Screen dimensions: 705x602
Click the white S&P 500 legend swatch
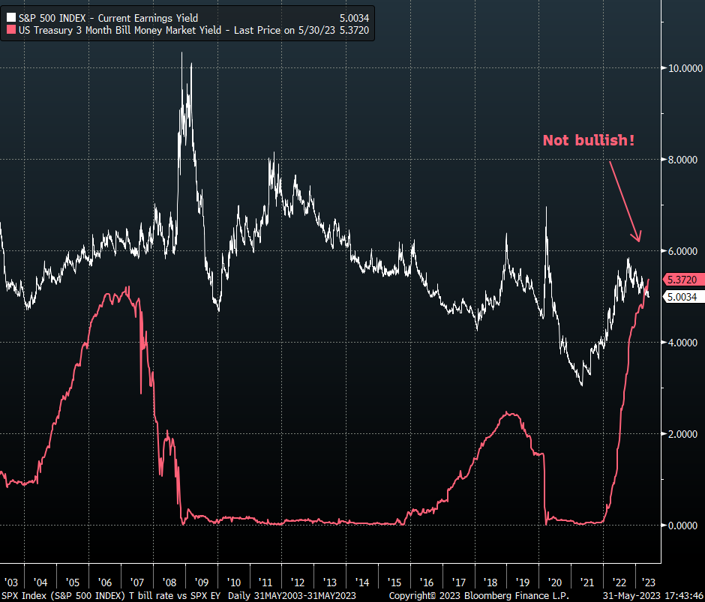click(10, 17)
